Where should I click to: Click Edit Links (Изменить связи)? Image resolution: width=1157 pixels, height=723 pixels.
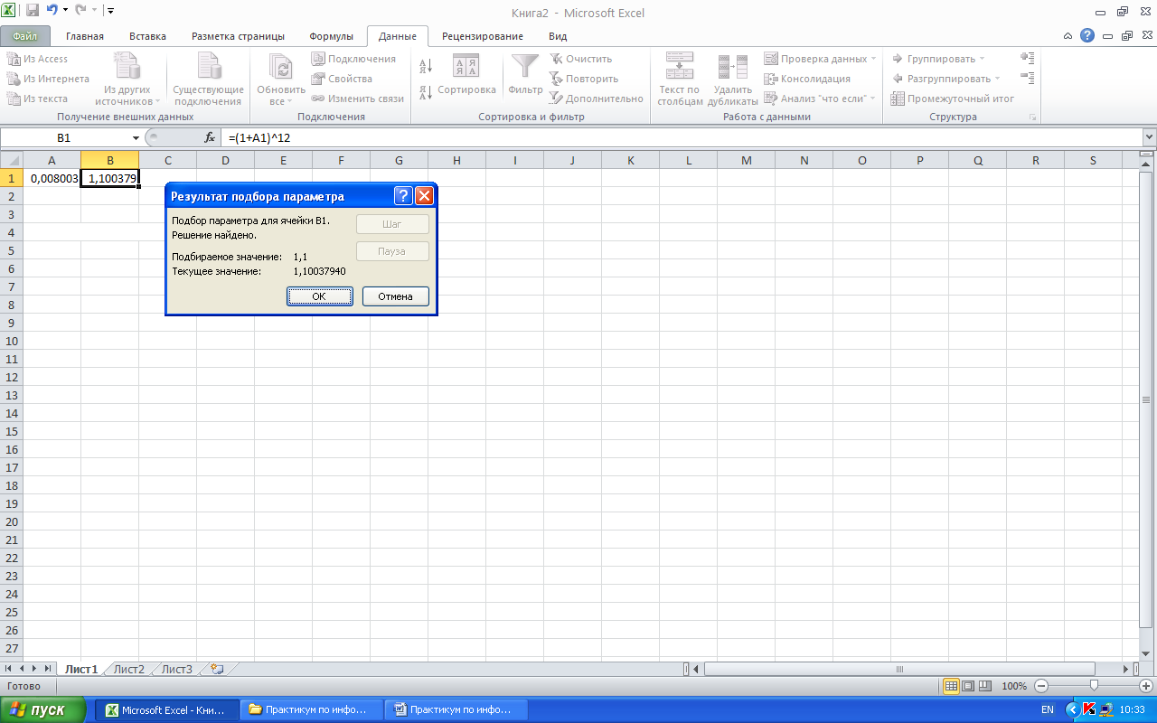(x=357, y=99)
